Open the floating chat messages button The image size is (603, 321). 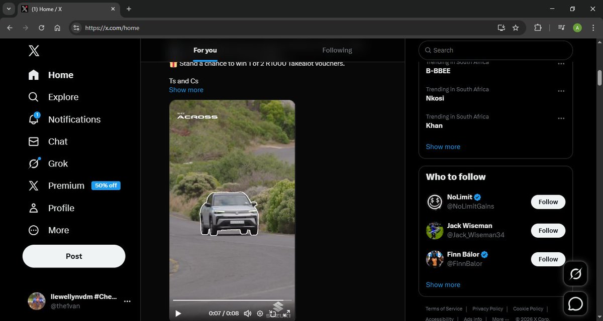(575, 304)
